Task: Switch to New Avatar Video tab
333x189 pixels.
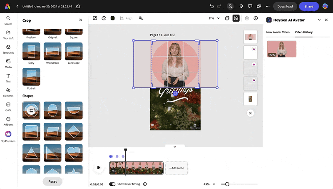Action: [278, 32]
